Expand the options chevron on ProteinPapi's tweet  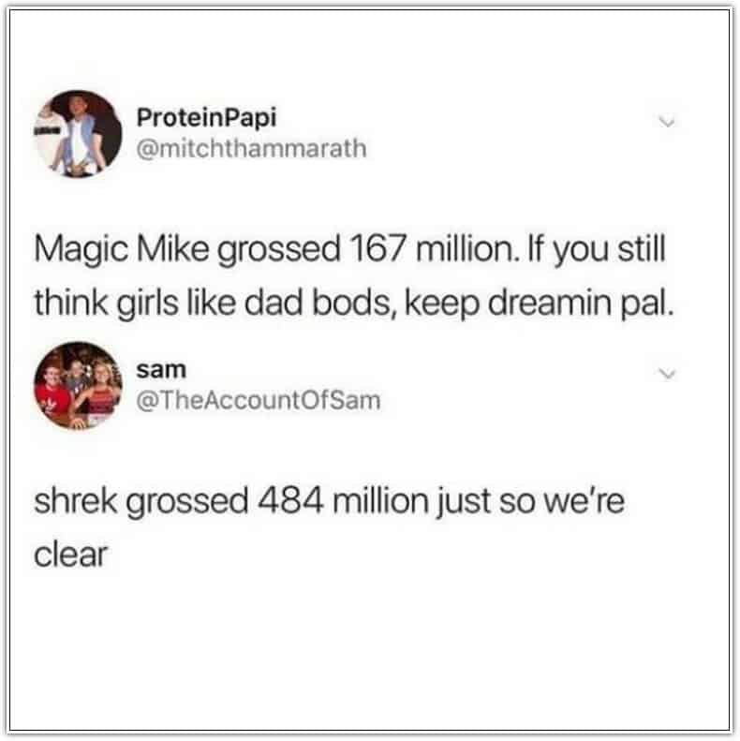coord(667,123)
